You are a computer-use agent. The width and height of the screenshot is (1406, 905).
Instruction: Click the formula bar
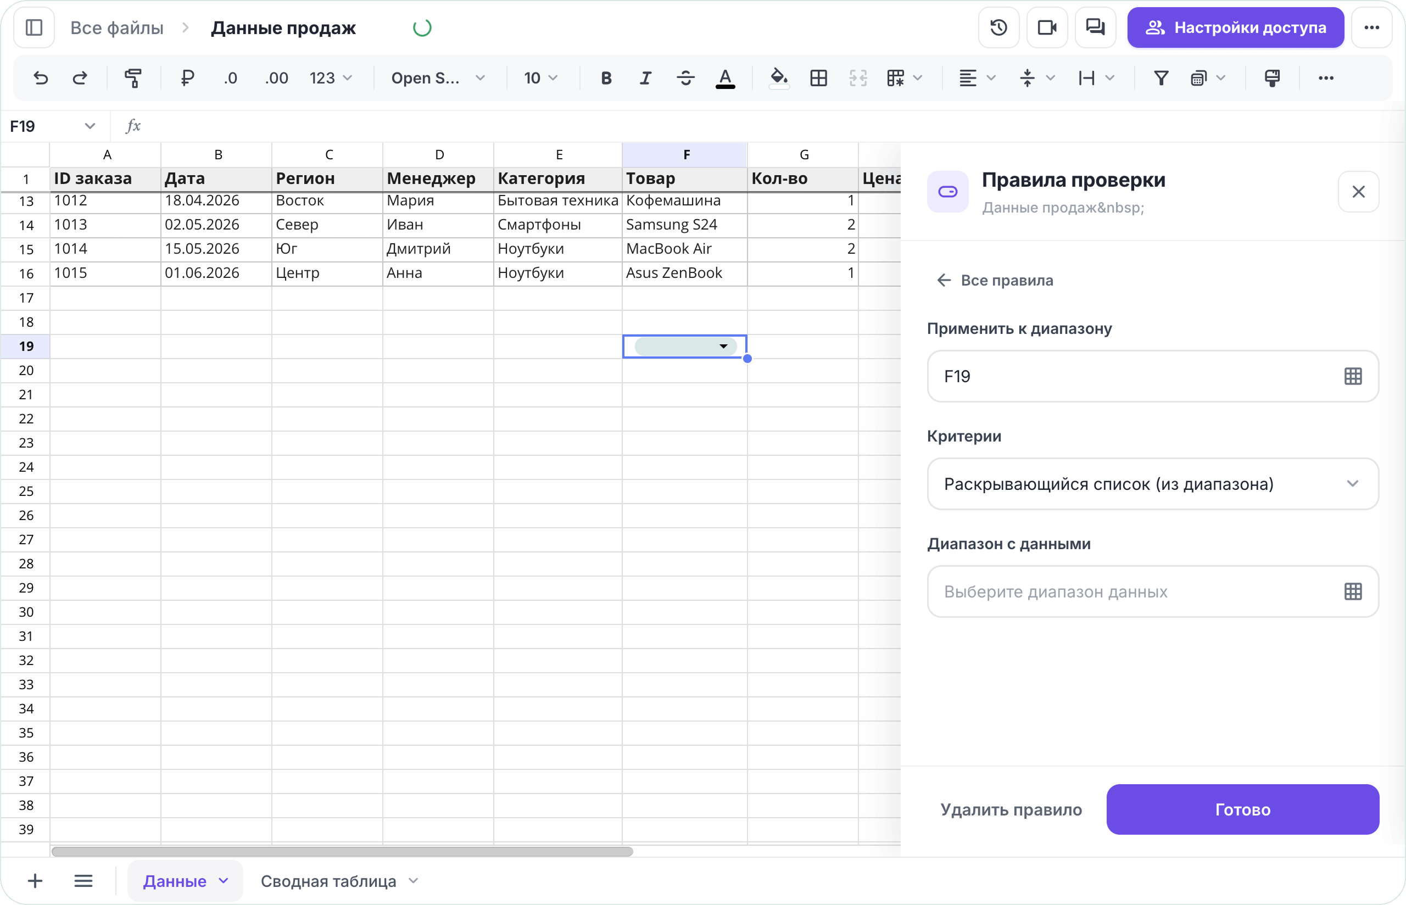point(758,126)
